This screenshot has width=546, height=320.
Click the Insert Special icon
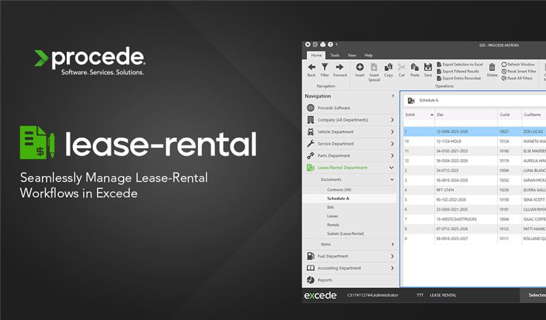374,67
